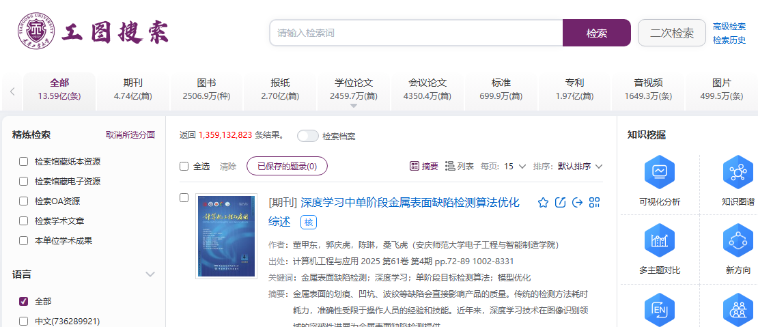Image resolution: width=758 pixels, height=327 pixels.
Task: Switch to the 期刊 journals tab
Action: tap(133, 89)
